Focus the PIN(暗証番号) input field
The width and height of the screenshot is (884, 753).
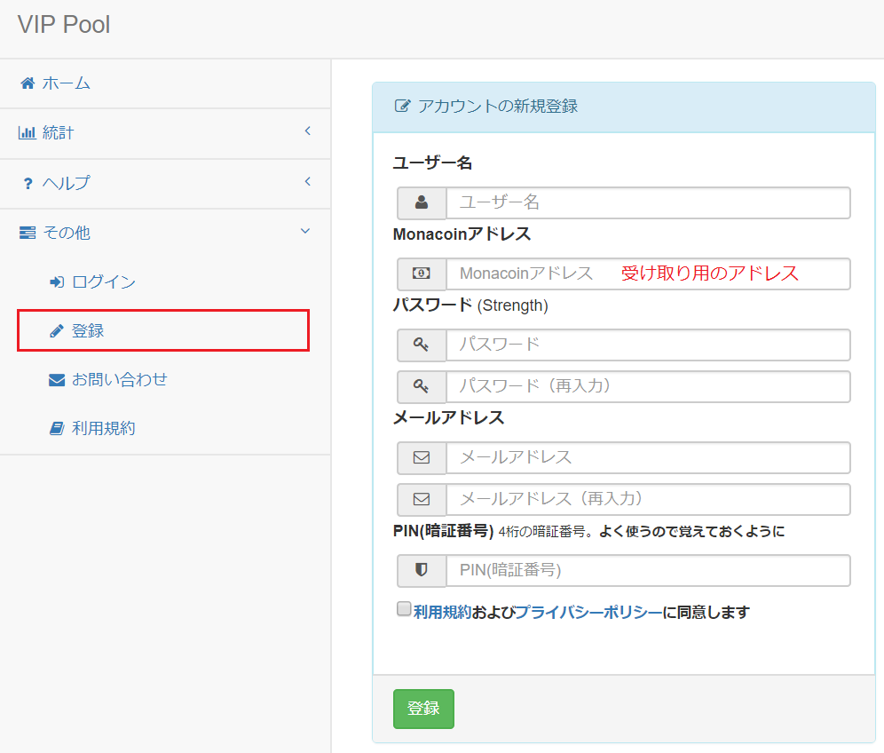click(x=648, y=570)
